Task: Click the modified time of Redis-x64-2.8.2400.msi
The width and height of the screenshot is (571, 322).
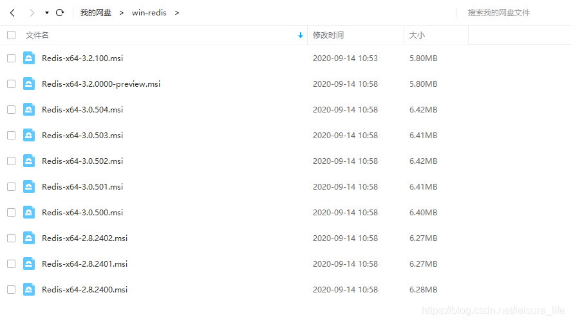Action: [345, 290]
